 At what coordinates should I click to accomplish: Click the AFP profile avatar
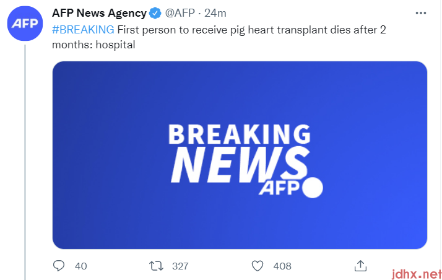[x=25, y=24]
